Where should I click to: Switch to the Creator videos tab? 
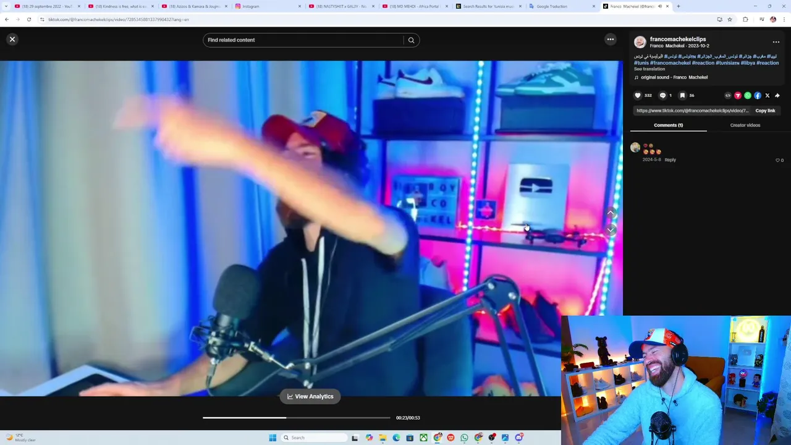coord(745,125)
